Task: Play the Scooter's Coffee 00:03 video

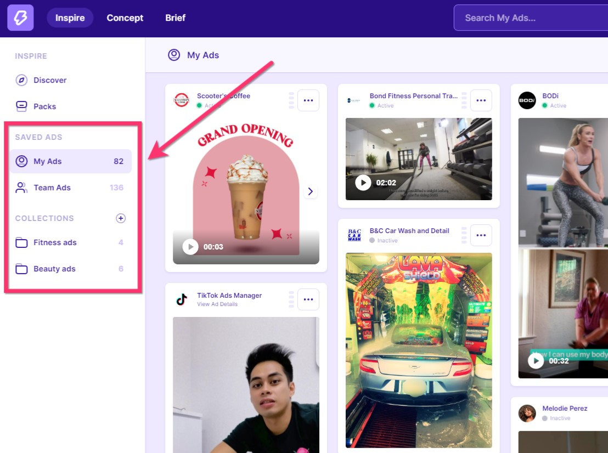Action: tap(190, 247)
